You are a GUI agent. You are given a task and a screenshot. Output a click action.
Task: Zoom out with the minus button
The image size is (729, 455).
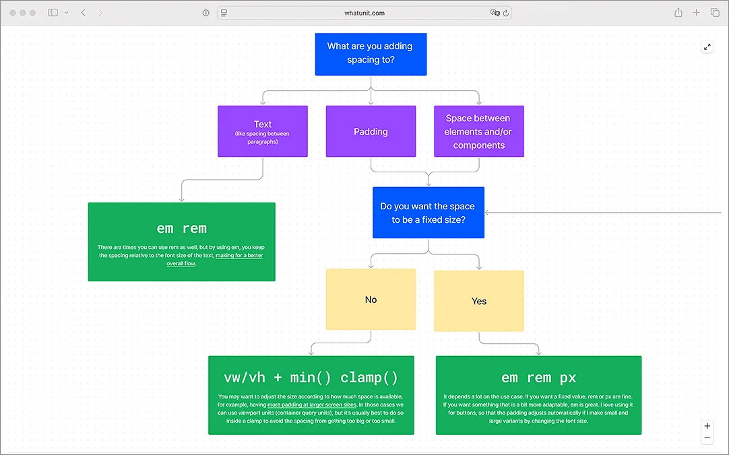click(x=707, y=438)
